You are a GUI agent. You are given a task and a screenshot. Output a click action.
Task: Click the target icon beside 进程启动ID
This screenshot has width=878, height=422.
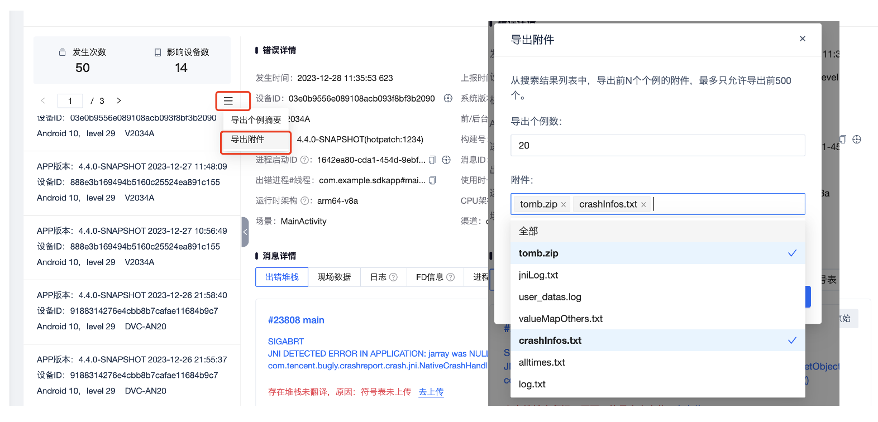[x=446, y=160]
